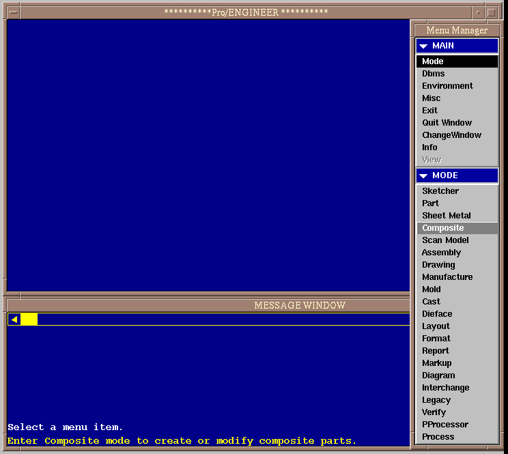Collapse the MAIN menu arrow

pyautogui.click(x=423, y=46)
